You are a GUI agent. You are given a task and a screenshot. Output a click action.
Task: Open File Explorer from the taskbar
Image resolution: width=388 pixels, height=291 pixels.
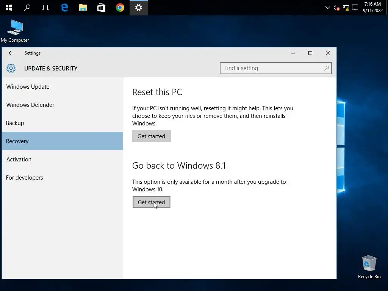pos(83,8)
